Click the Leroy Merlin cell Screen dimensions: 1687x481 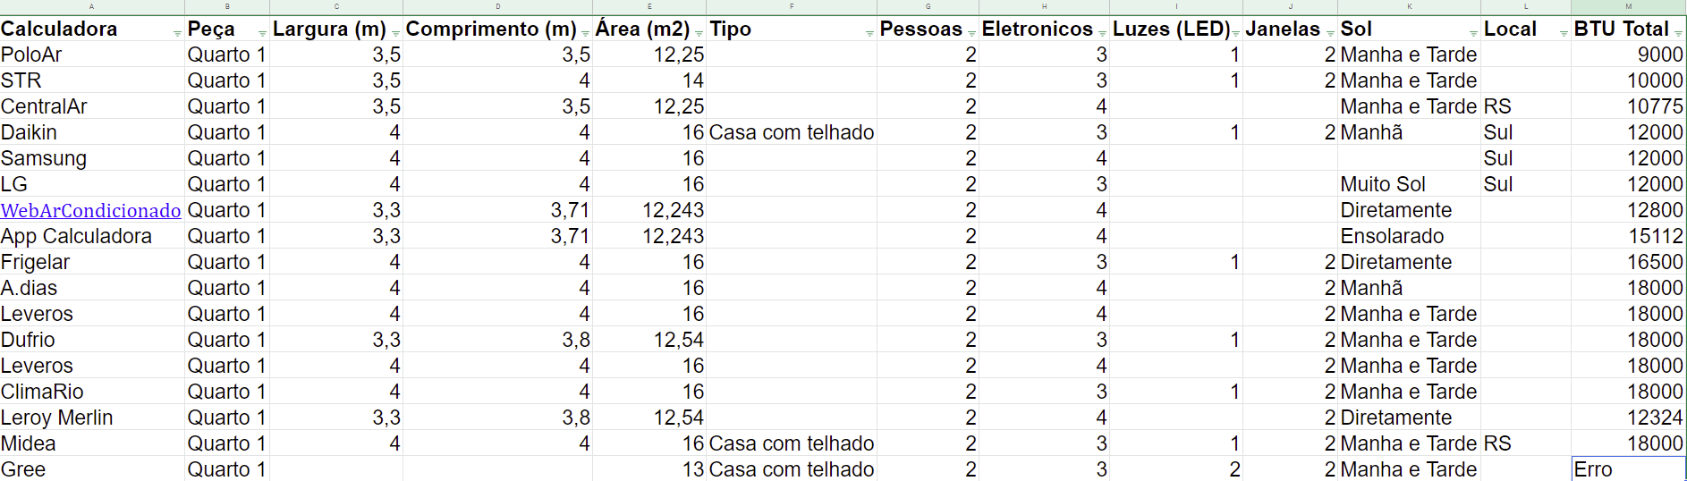pos(91,418)
